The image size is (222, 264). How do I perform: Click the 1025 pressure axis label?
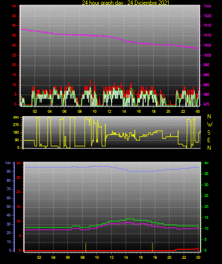click(207, 6)
